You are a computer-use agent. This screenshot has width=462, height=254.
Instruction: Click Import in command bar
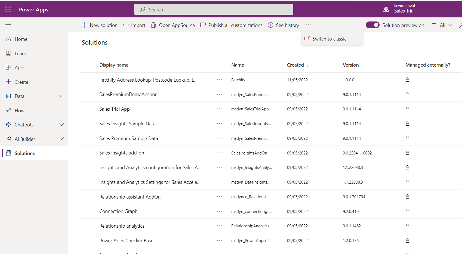tap(134, 25)
